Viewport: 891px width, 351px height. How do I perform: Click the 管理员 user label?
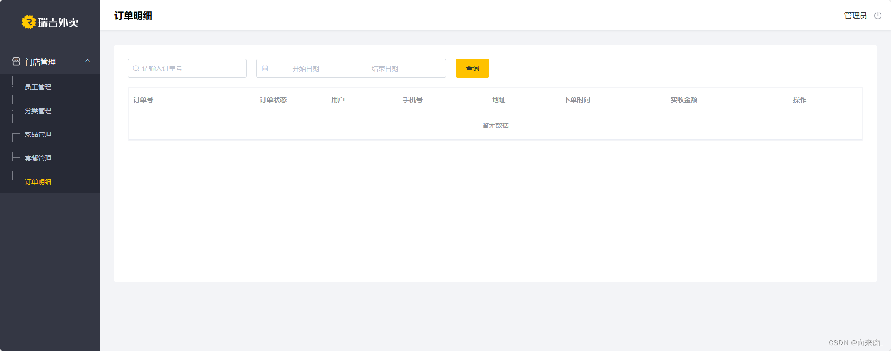click(x=855, y=16)
